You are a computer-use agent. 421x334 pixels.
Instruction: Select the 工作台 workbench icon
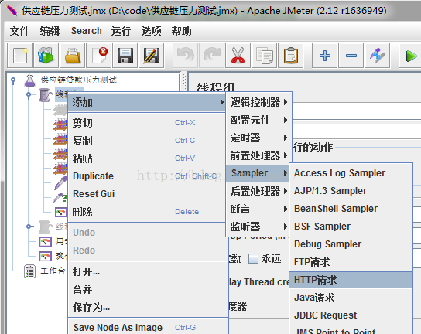click(30, 271)
